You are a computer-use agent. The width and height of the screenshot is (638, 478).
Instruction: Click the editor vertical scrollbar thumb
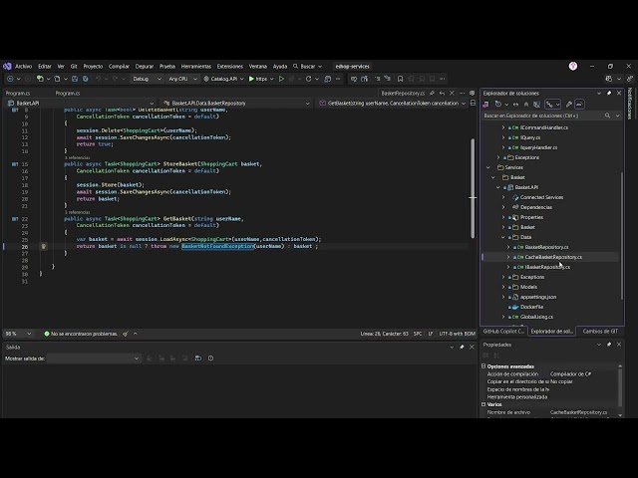tap(473, 188)
